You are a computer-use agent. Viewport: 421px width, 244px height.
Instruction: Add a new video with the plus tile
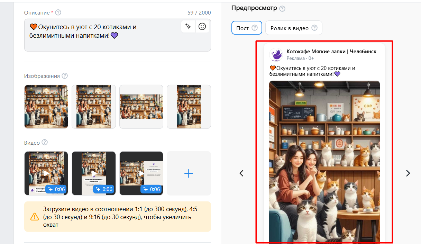pyautogui.click(x=189, y=173)
